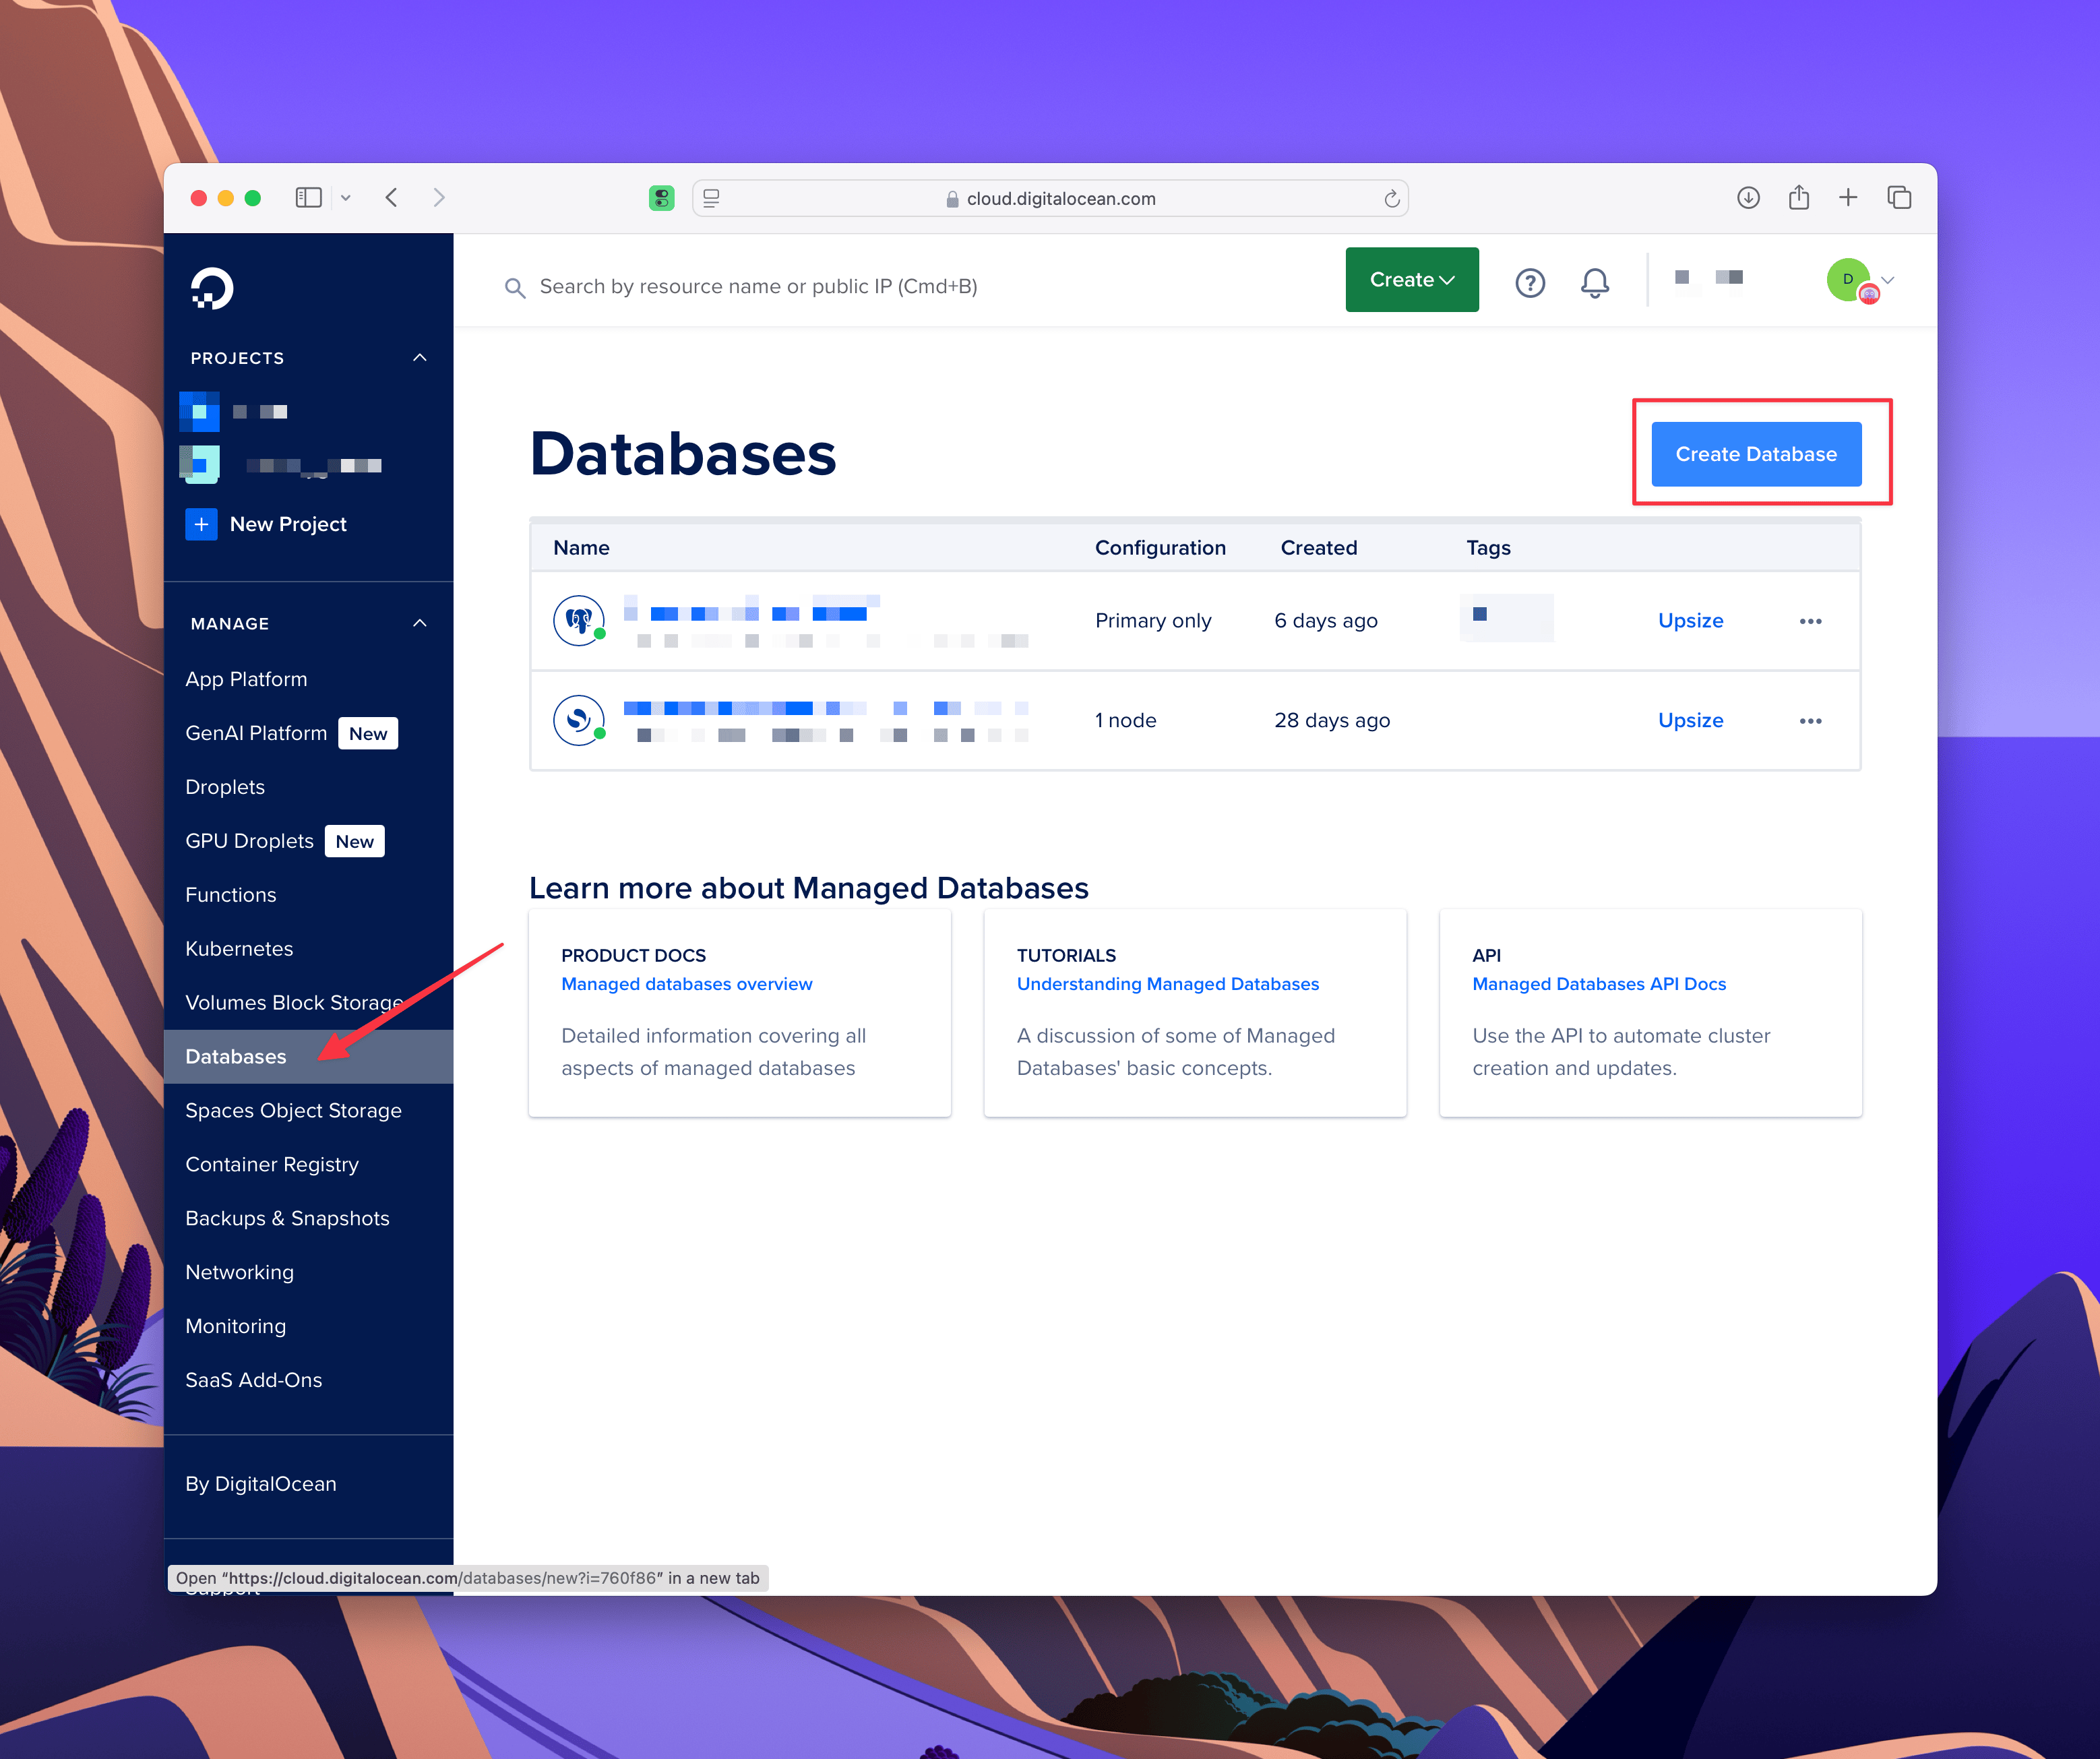Focus the resource search field
The image size is (2100, 1759).
pos(758,287)
